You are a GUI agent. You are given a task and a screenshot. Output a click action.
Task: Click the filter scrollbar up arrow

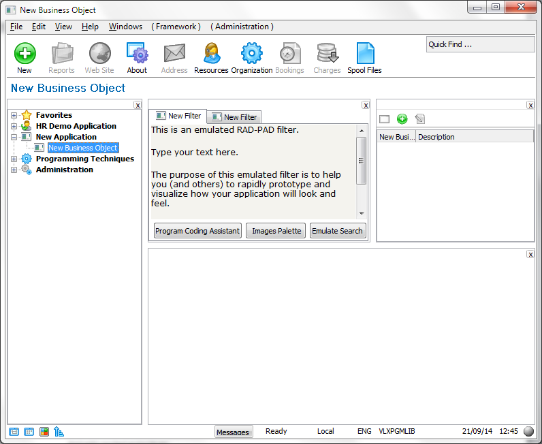click(x=361, y=131)
